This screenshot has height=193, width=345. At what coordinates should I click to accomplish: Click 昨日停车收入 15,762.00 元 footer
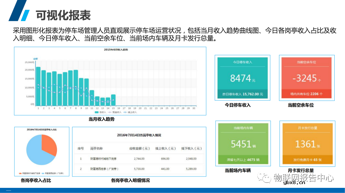[x=243, y=94]
